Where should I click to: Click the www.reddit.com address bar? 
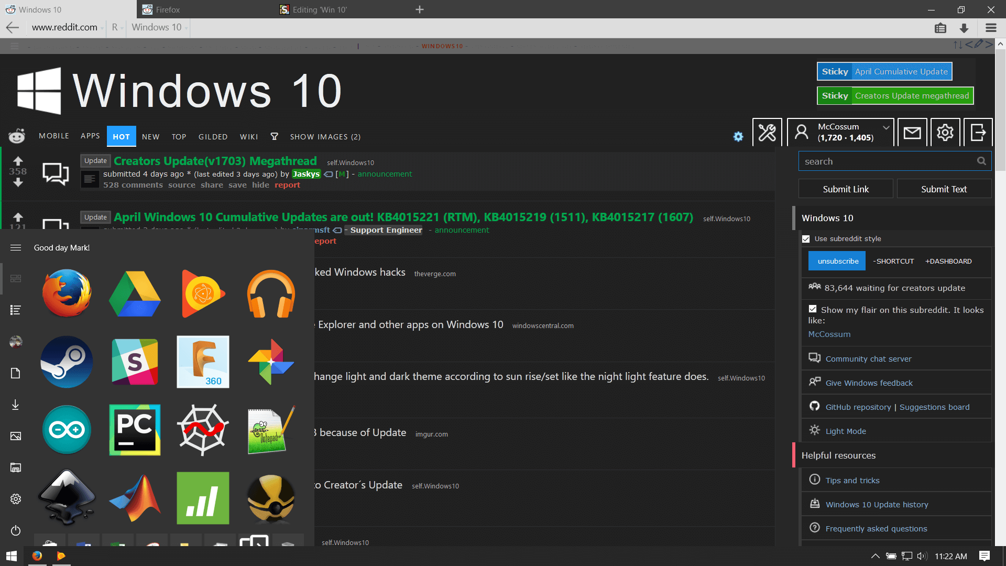tap(64, 28)
